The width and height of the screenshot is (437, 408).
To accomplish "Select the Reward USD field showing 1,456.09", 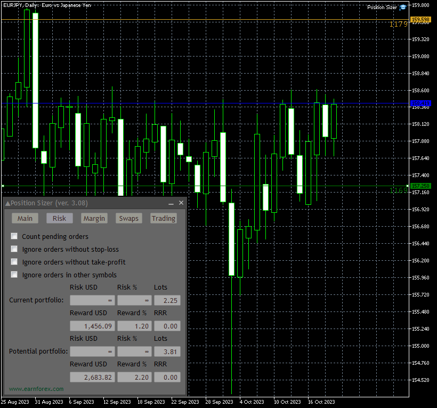I will [92, 326].
